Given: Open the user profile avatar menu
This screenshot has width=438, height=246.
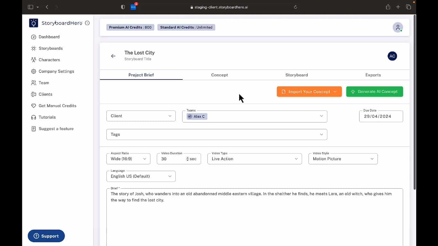Looking at the screenshot, I should point(398,27).
